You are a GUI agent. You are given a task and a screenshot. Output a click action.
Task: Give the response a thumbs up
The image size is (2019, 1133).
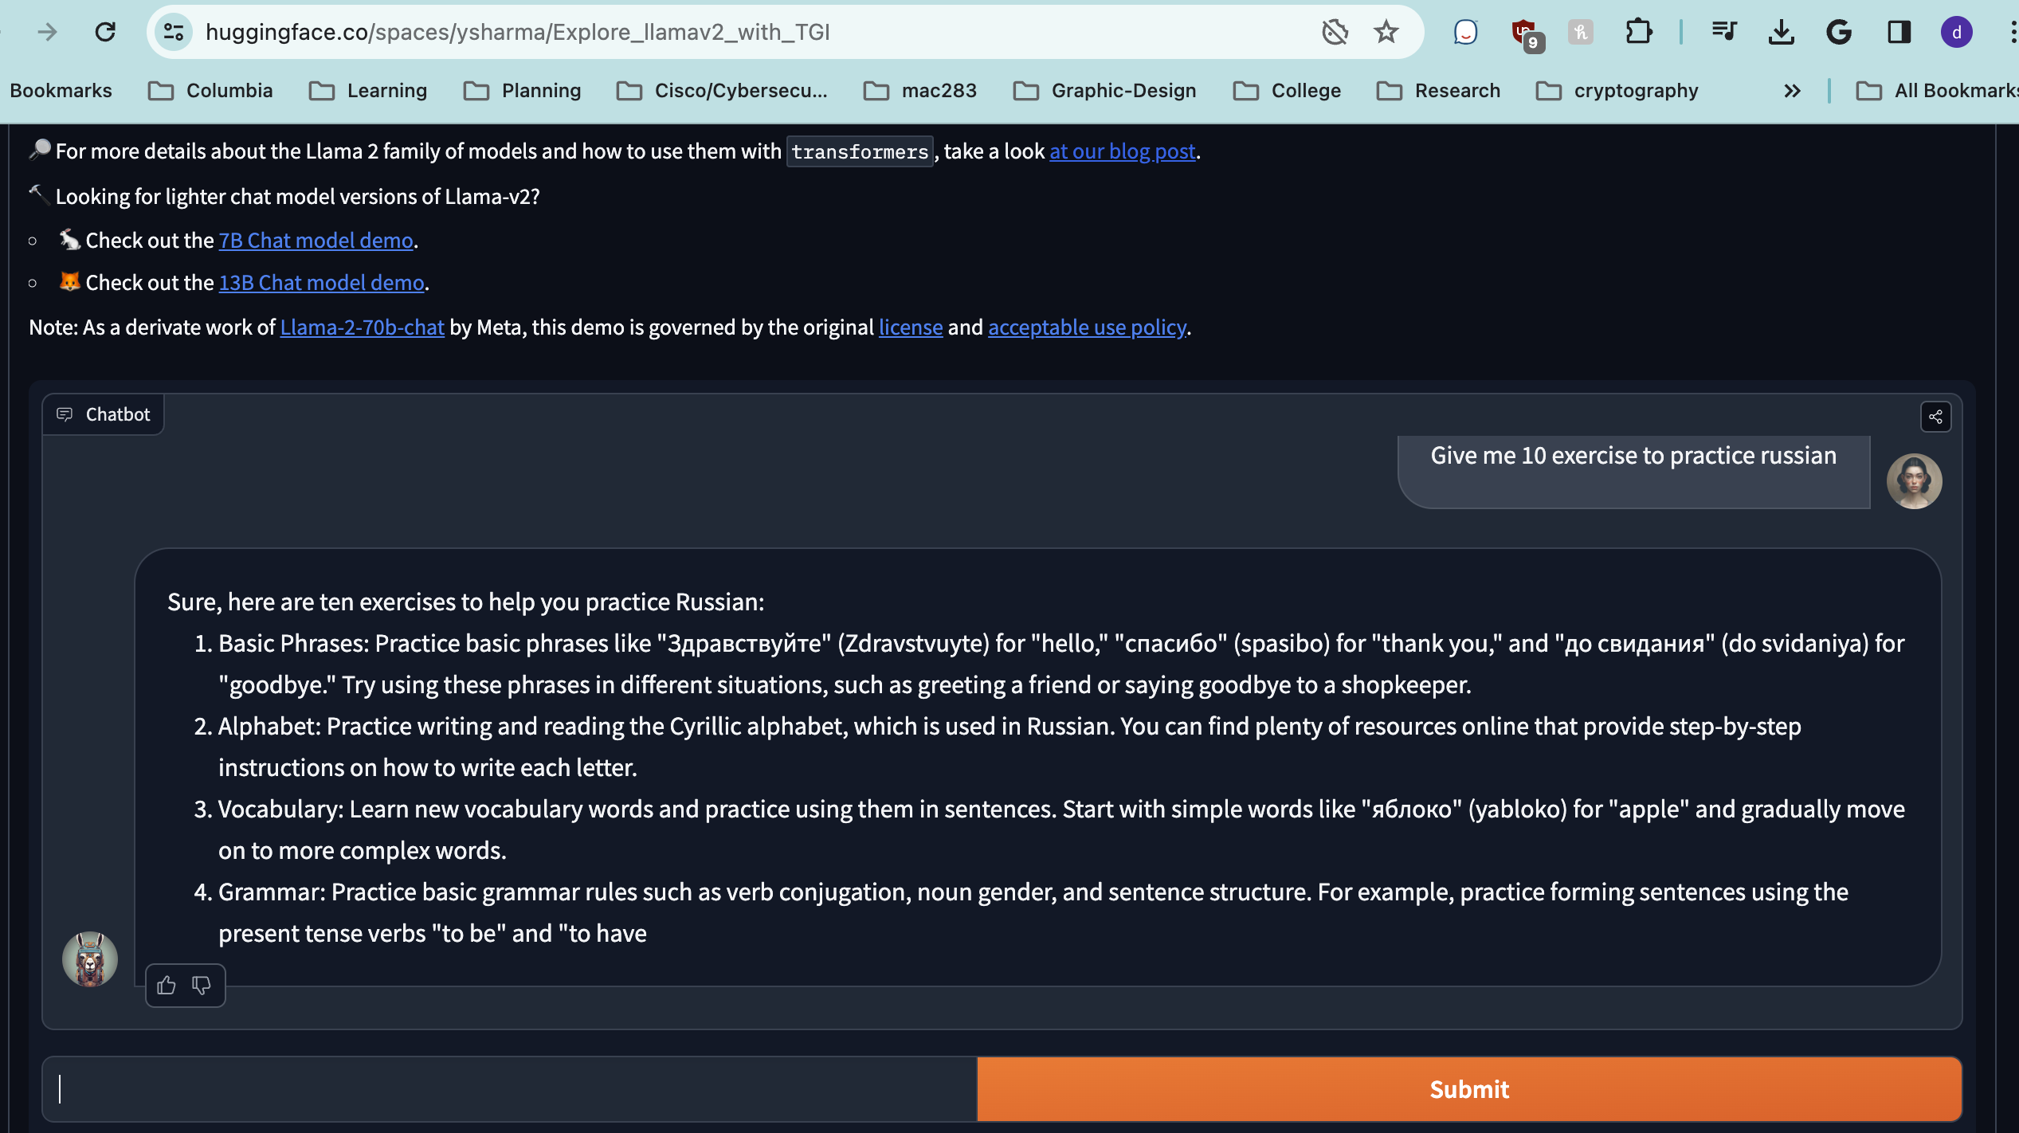[167, 986]
